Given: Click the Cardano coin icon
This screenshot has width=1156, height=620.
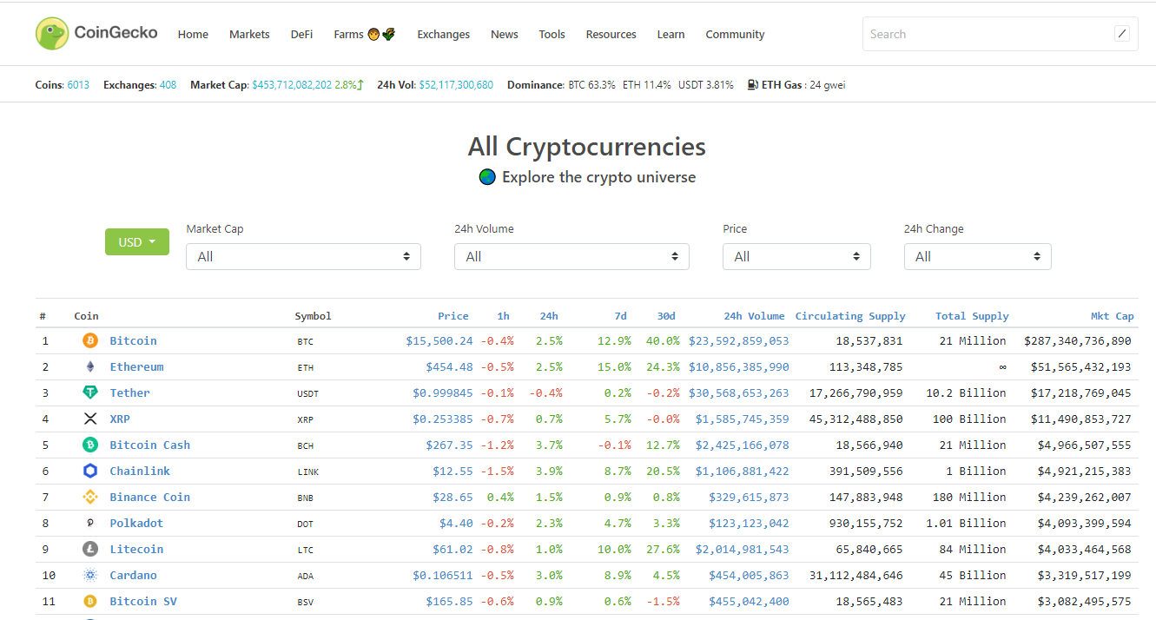Looking at the screenshot, I should tap(90, 575).
